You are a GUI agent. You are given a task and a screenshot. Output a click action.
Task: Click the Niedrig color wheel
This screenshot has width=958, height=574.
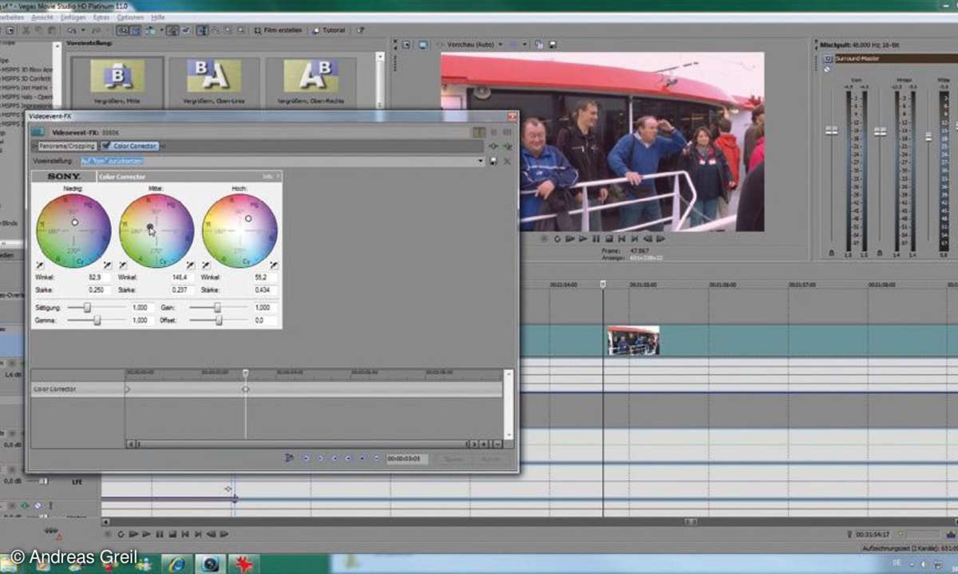click(x=73, y=230)
